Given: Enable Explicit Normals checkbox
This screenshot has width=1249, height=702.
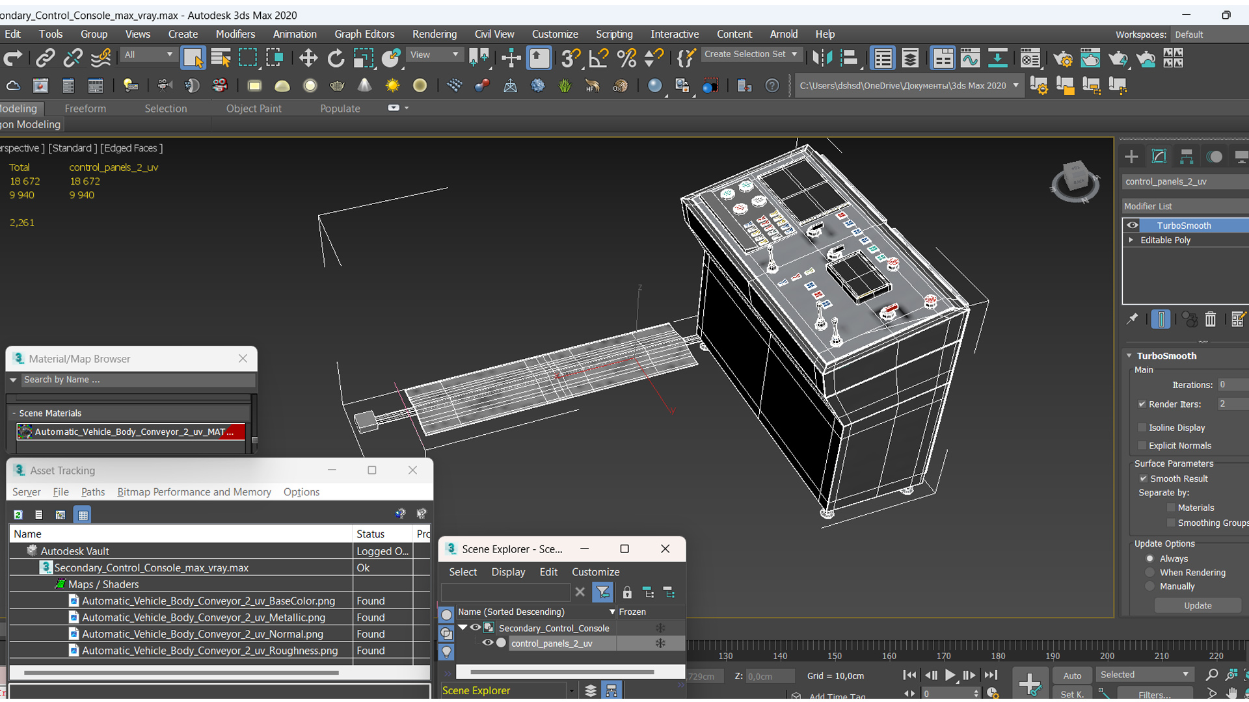Looking at the screenshot, I should coord(1142,445).
